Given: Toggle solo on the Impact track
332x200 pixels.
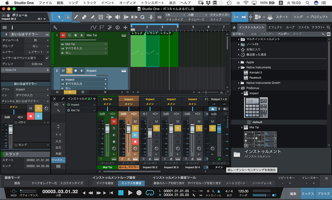Looking at the screenshot, I should coord(69,71).
